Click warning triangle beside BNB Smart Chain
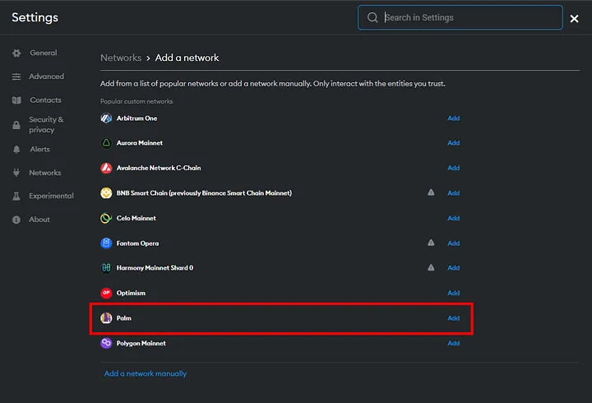 [x=431, y=193]
